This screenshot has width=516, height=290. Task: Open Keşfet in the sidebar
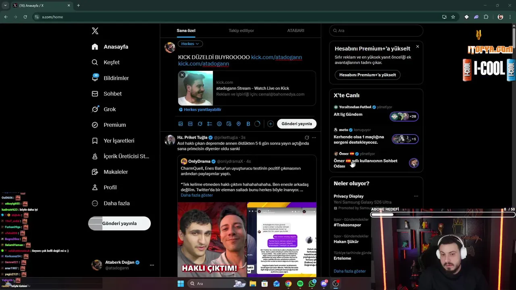(106, 62)
